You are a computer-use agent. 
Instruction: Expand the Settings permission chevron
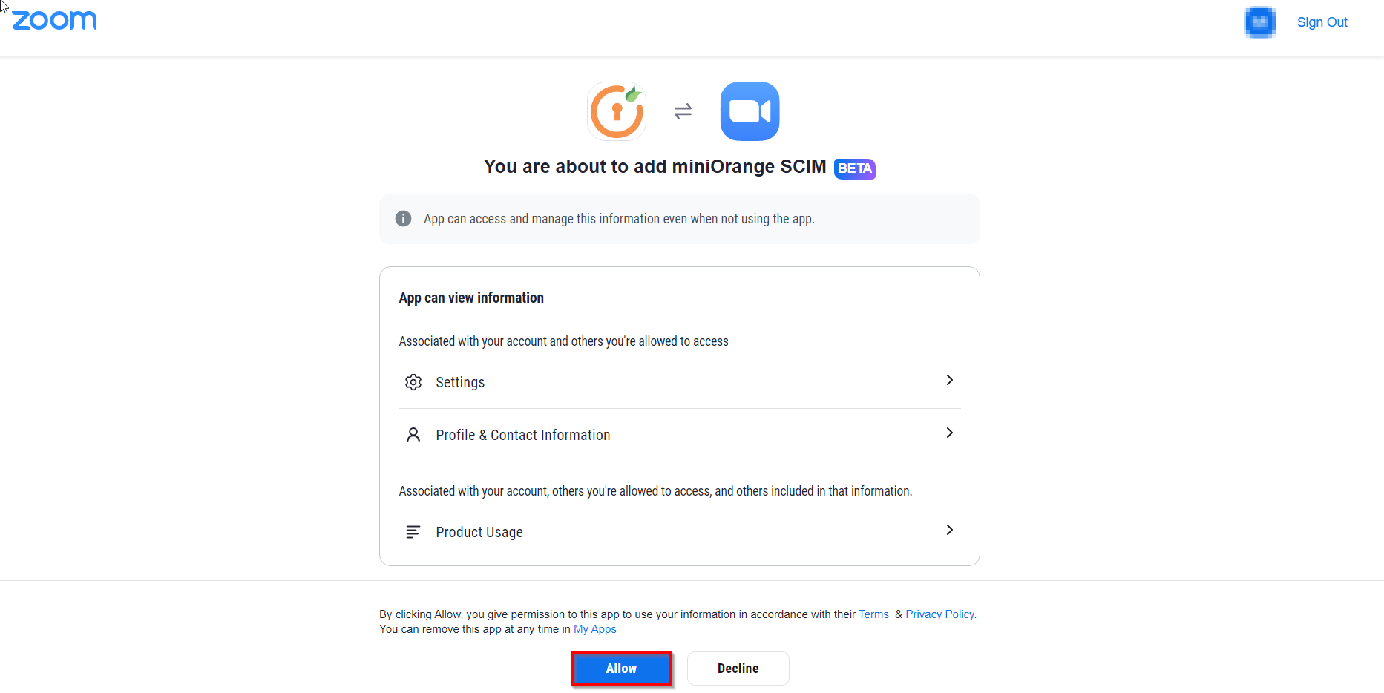(x=949, y=380)
